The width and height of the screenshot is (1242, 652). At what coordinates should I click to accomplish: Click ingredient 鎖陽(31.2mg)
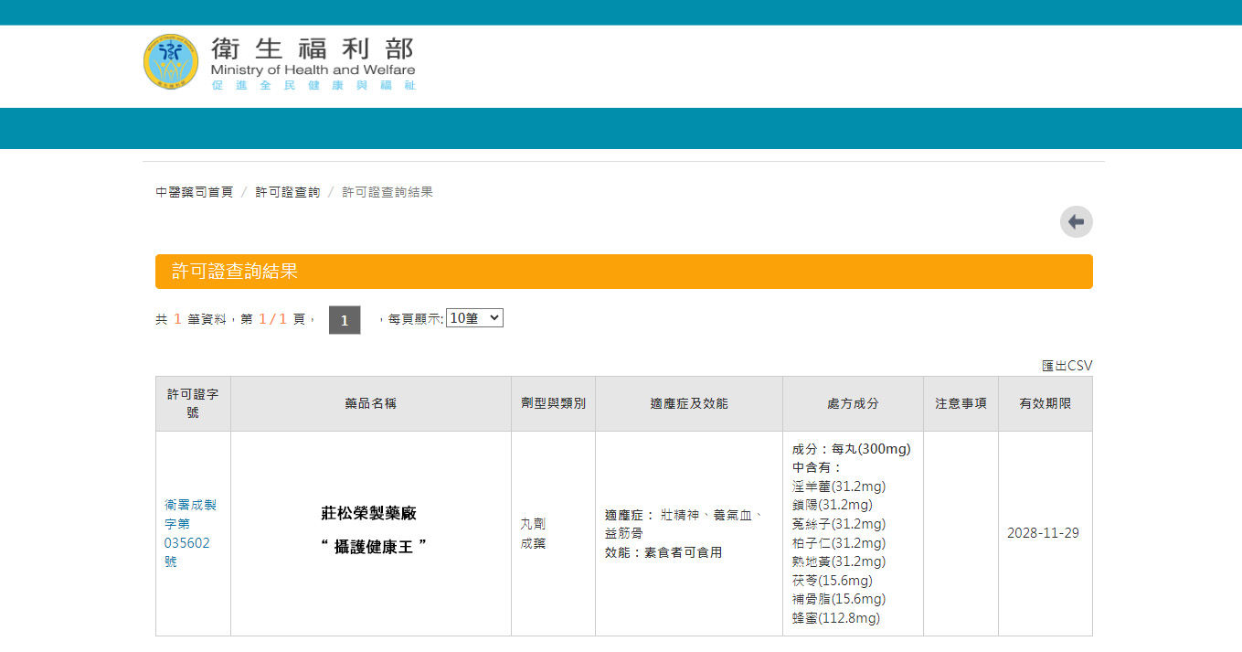click(x=833, y=505)
